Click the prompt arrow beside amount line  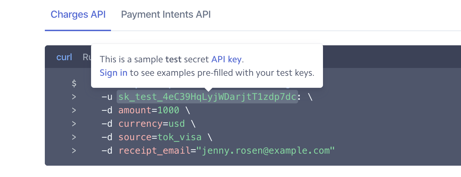click(74, 110)
